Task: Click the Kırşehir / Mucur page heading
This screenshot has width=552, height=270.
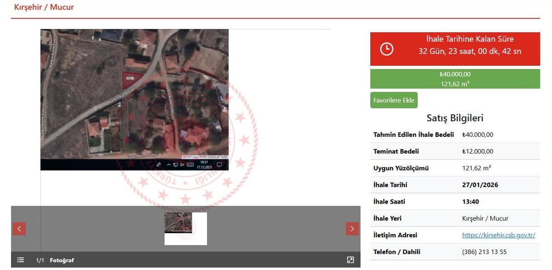Action: coord(44,7)
